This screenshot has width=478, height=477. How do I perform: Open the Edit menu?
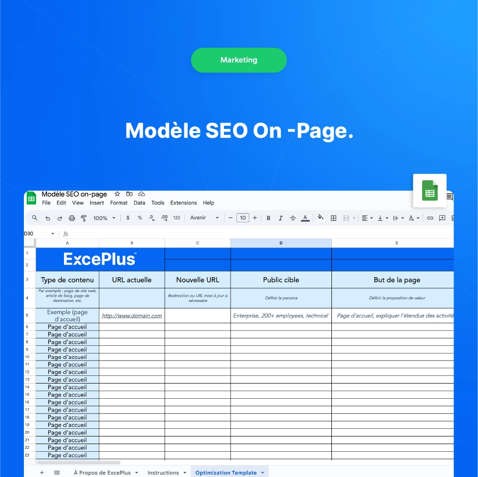[61, 203]
